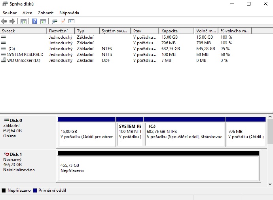The image size is (273, 200).
Task: Sort by the Rozvržení column header
Action: tap(61, 31)
